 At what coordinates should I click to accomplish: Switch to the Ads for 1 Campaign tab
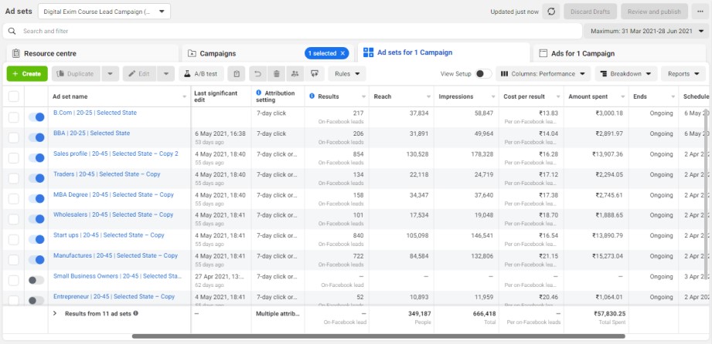pyautogui.click(x=619, y=53)
